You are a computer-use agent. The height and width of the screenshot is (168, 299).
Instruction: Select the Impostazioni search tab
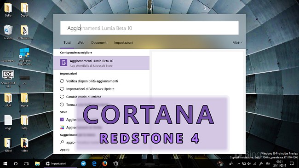tap(124, 42)
